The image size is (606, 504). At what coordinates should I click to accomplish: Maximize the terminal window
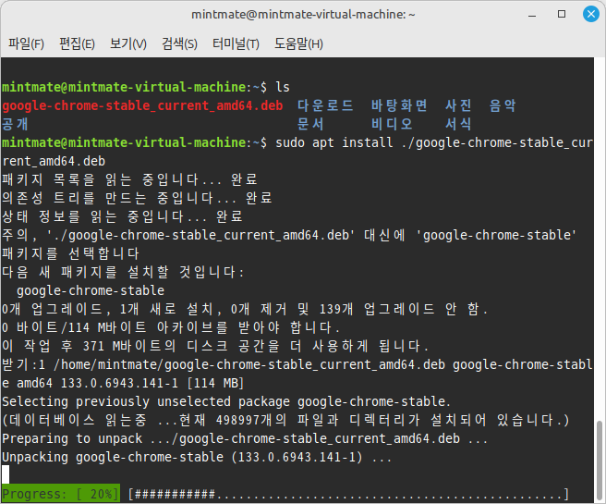(x=562, y=14)
